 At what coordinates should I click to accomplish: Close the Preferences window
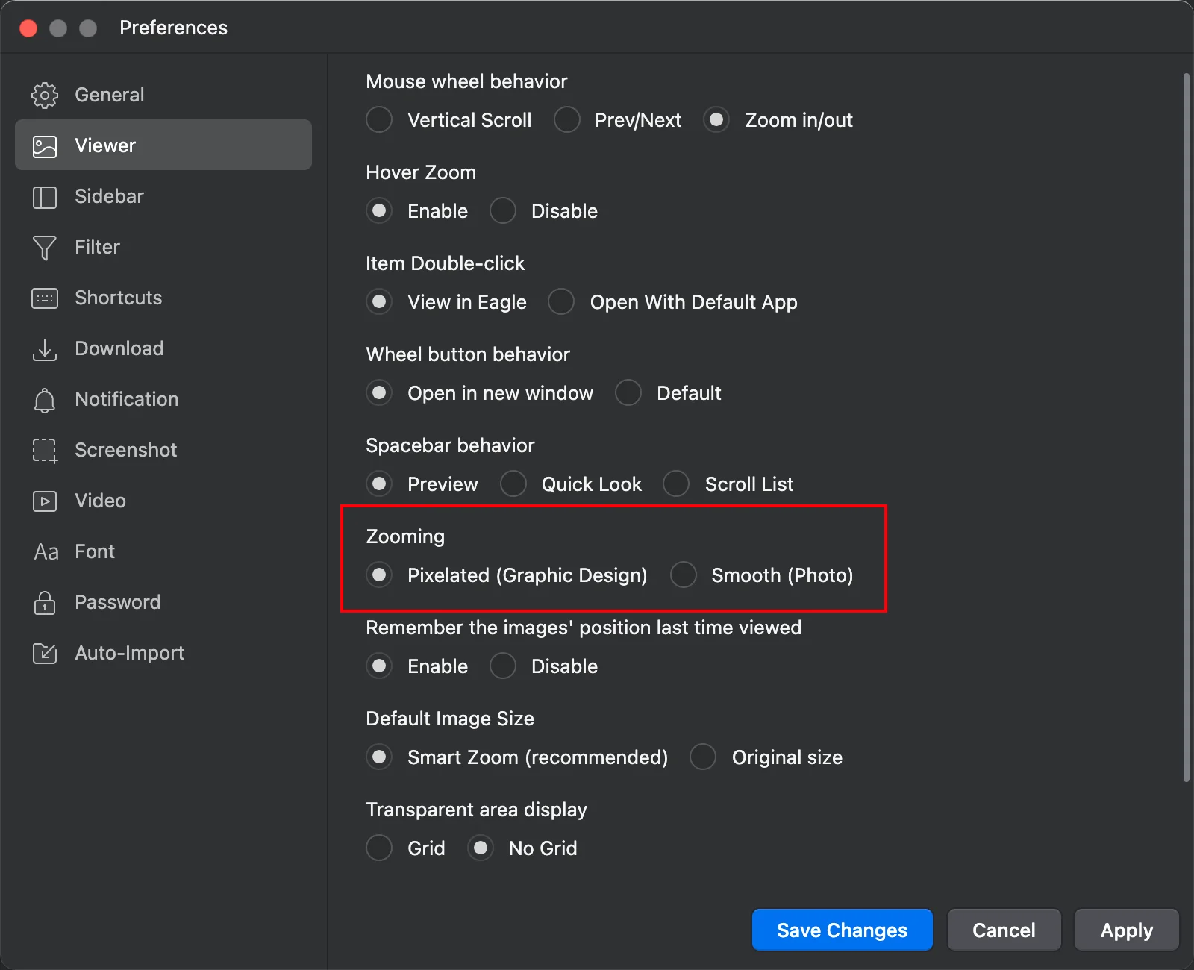point(28,28)
